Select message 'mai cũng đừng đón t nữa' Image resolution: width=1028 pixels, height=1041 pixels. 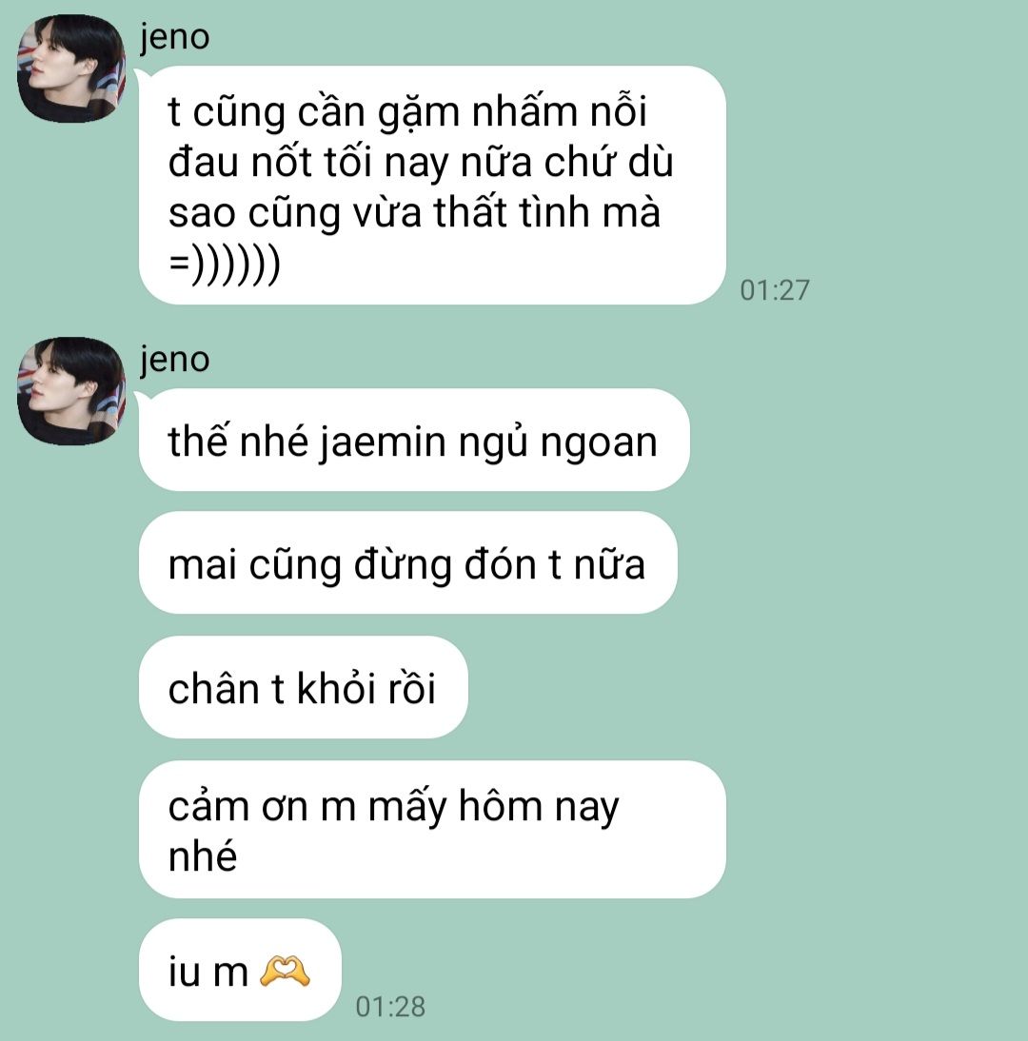tap(407, 563)
